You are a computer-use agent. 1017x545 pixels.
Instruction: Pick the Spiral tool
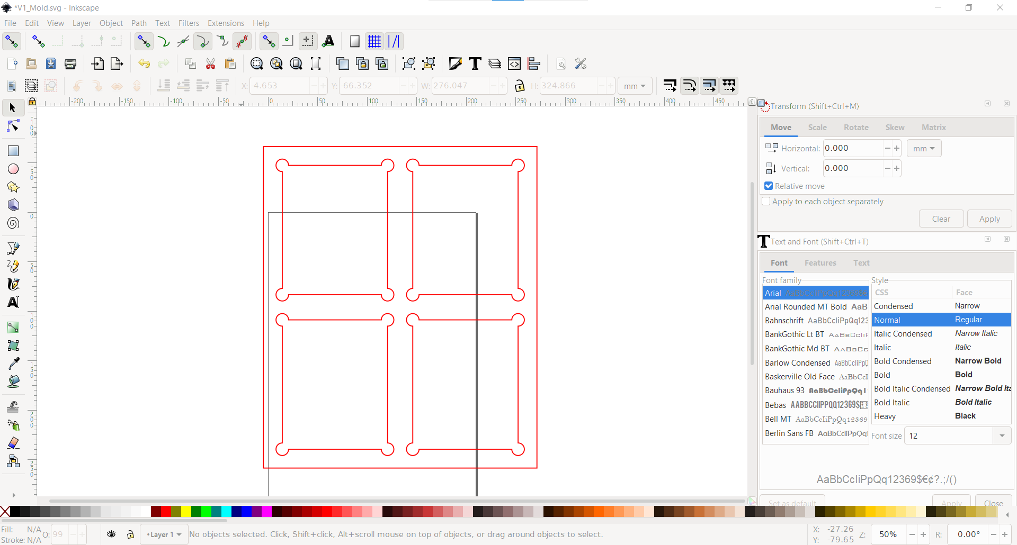click(x=13, y=223)
